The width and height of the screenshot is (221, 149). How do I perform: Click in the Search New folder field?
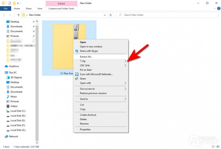tap(167, 15)
